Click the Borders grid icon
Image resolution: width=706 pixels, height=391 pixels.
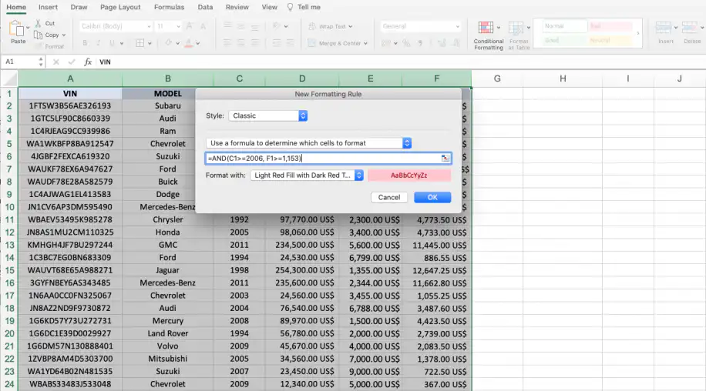click(140, 43)
